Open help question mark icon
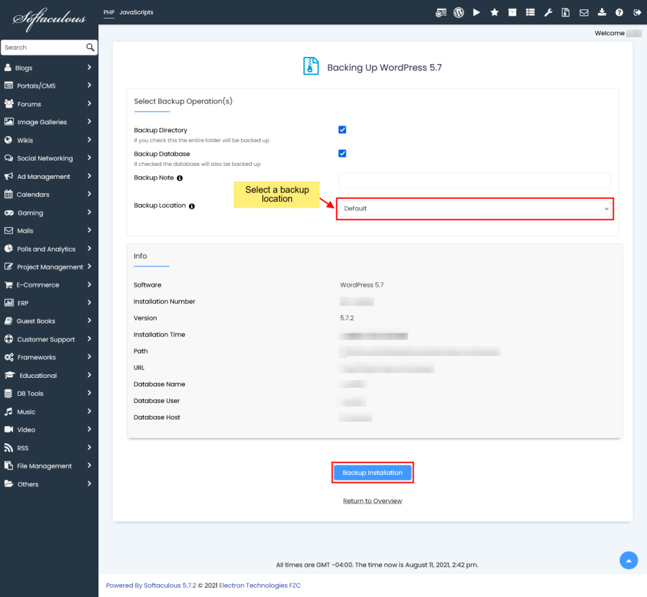This screenshot has width=647, height=597. (620, 13)
